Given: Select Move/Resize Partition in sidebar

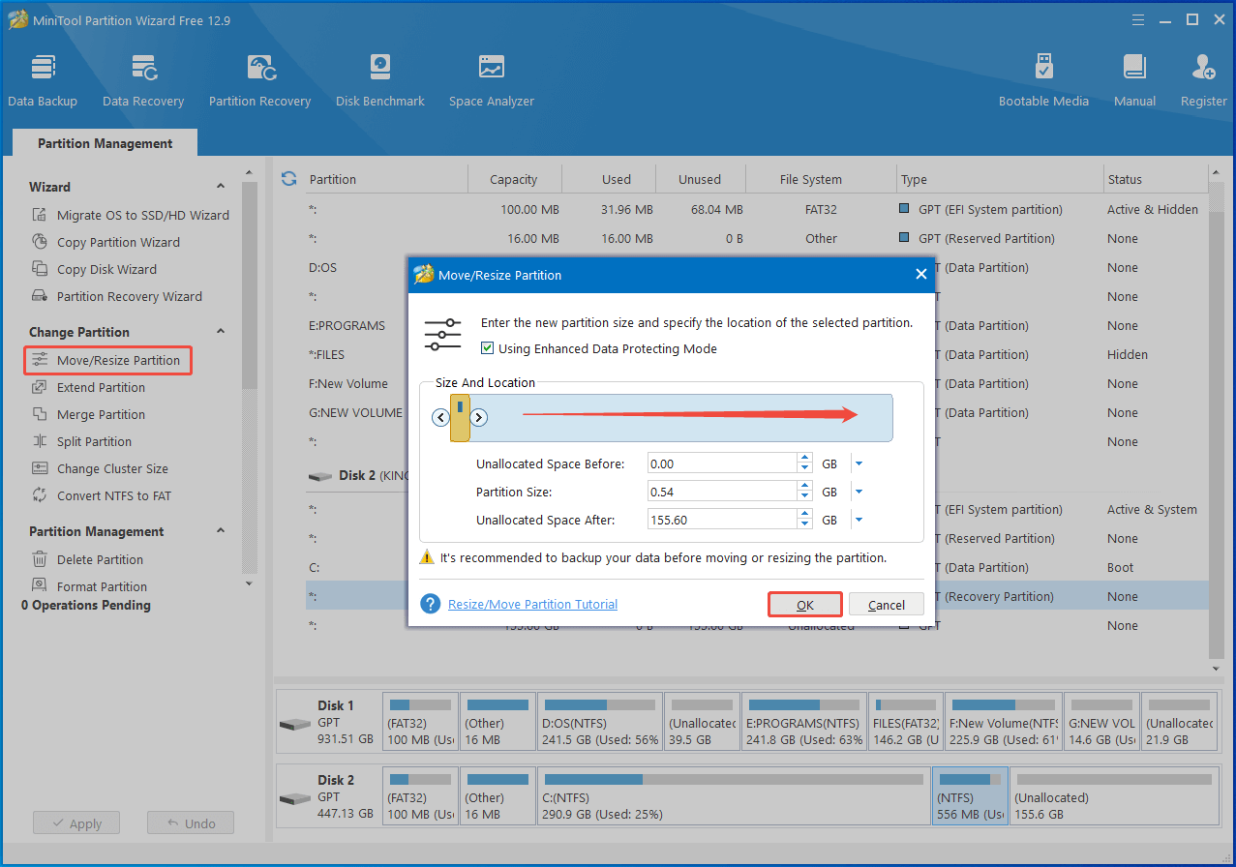Looking at the screenshot, I should [107, 360].
